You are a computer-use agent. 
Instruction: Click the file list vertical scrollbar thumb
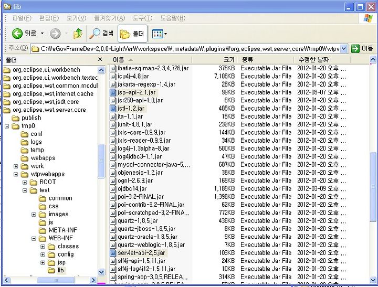373,186
